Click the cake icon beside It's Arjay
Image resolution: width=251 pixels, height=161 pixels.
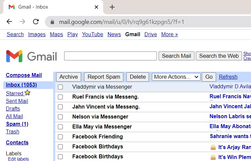213,147
